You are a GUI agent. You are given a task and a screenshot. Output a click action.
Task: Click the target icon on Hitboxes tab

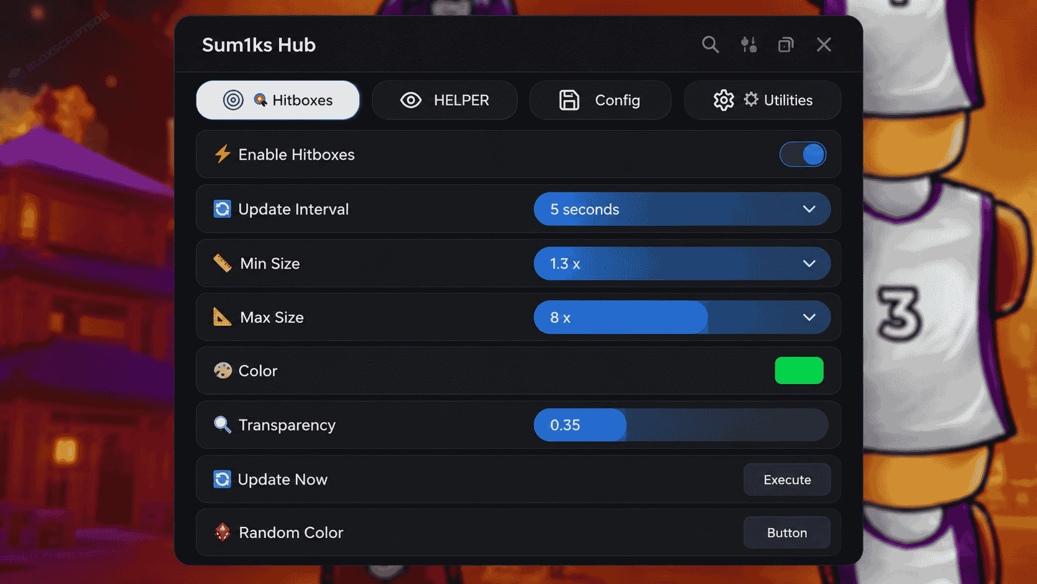(233, 100)
